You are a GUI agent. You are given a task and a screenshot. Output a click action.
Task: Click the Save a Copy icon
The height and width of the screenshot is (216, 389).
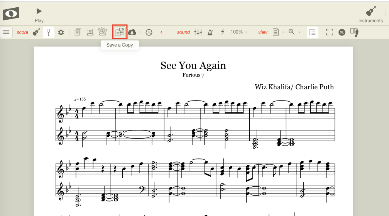point(120,32)
